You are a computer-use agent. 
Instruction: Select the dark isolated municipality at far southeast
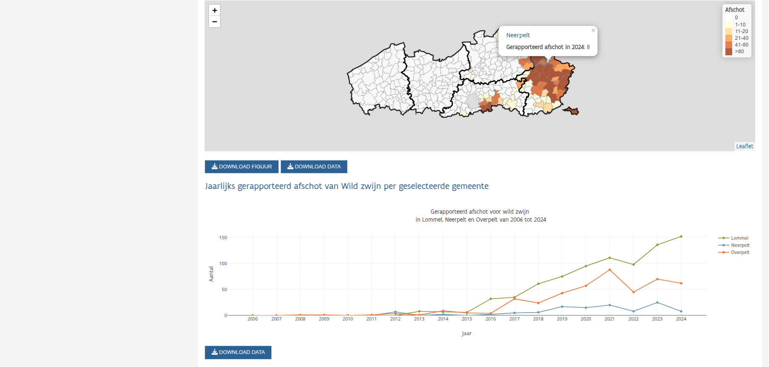572,111
